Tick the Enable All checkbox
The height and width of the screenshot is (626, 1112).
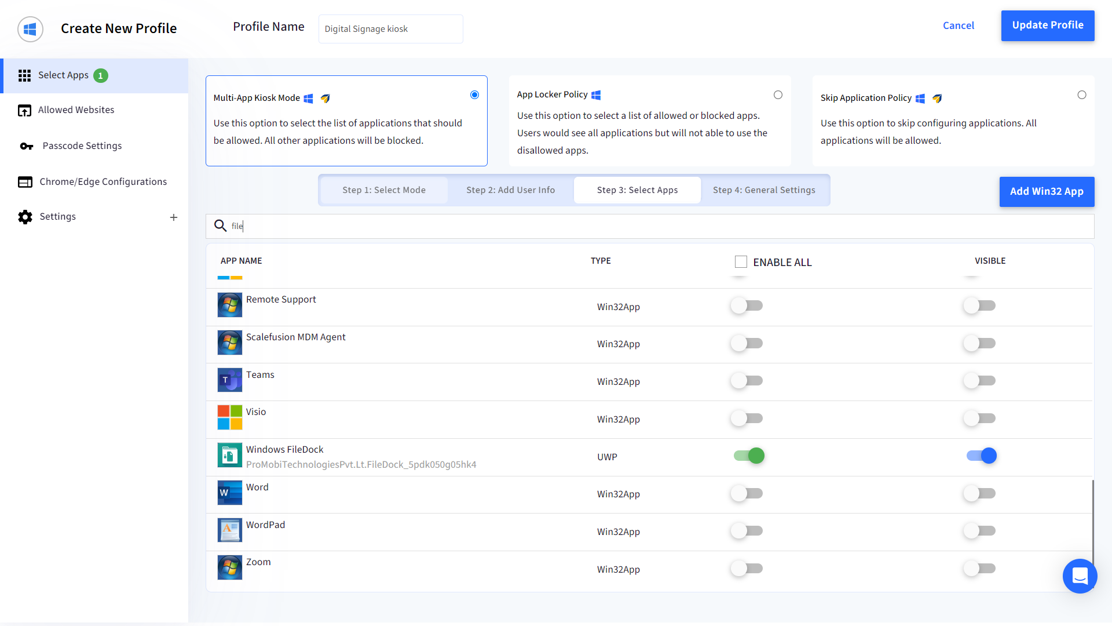pyautogui.click(x=741, y=262)
